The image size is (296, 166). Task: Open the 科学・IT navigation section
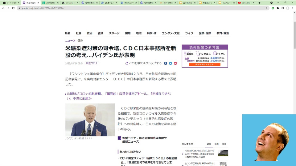pos(152,33)
